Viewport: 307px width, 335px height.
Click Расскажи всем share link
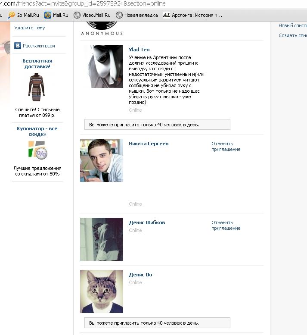click(x=39, y=46)
